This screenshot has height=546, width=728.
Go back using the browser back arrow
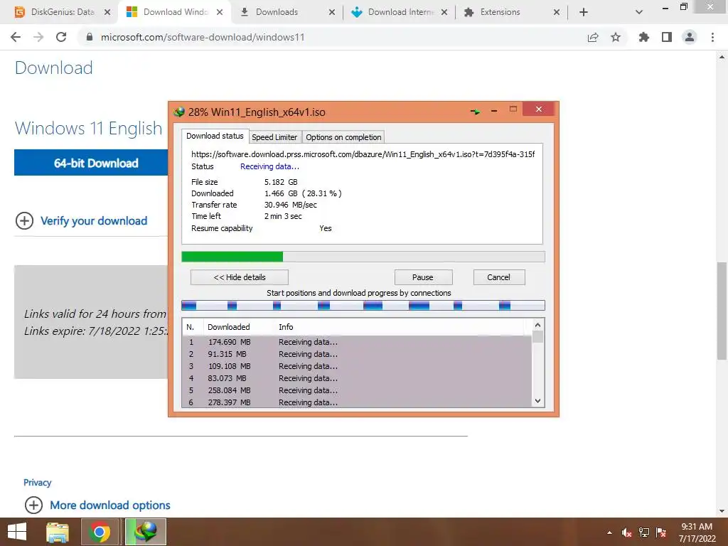pos(16,37)
